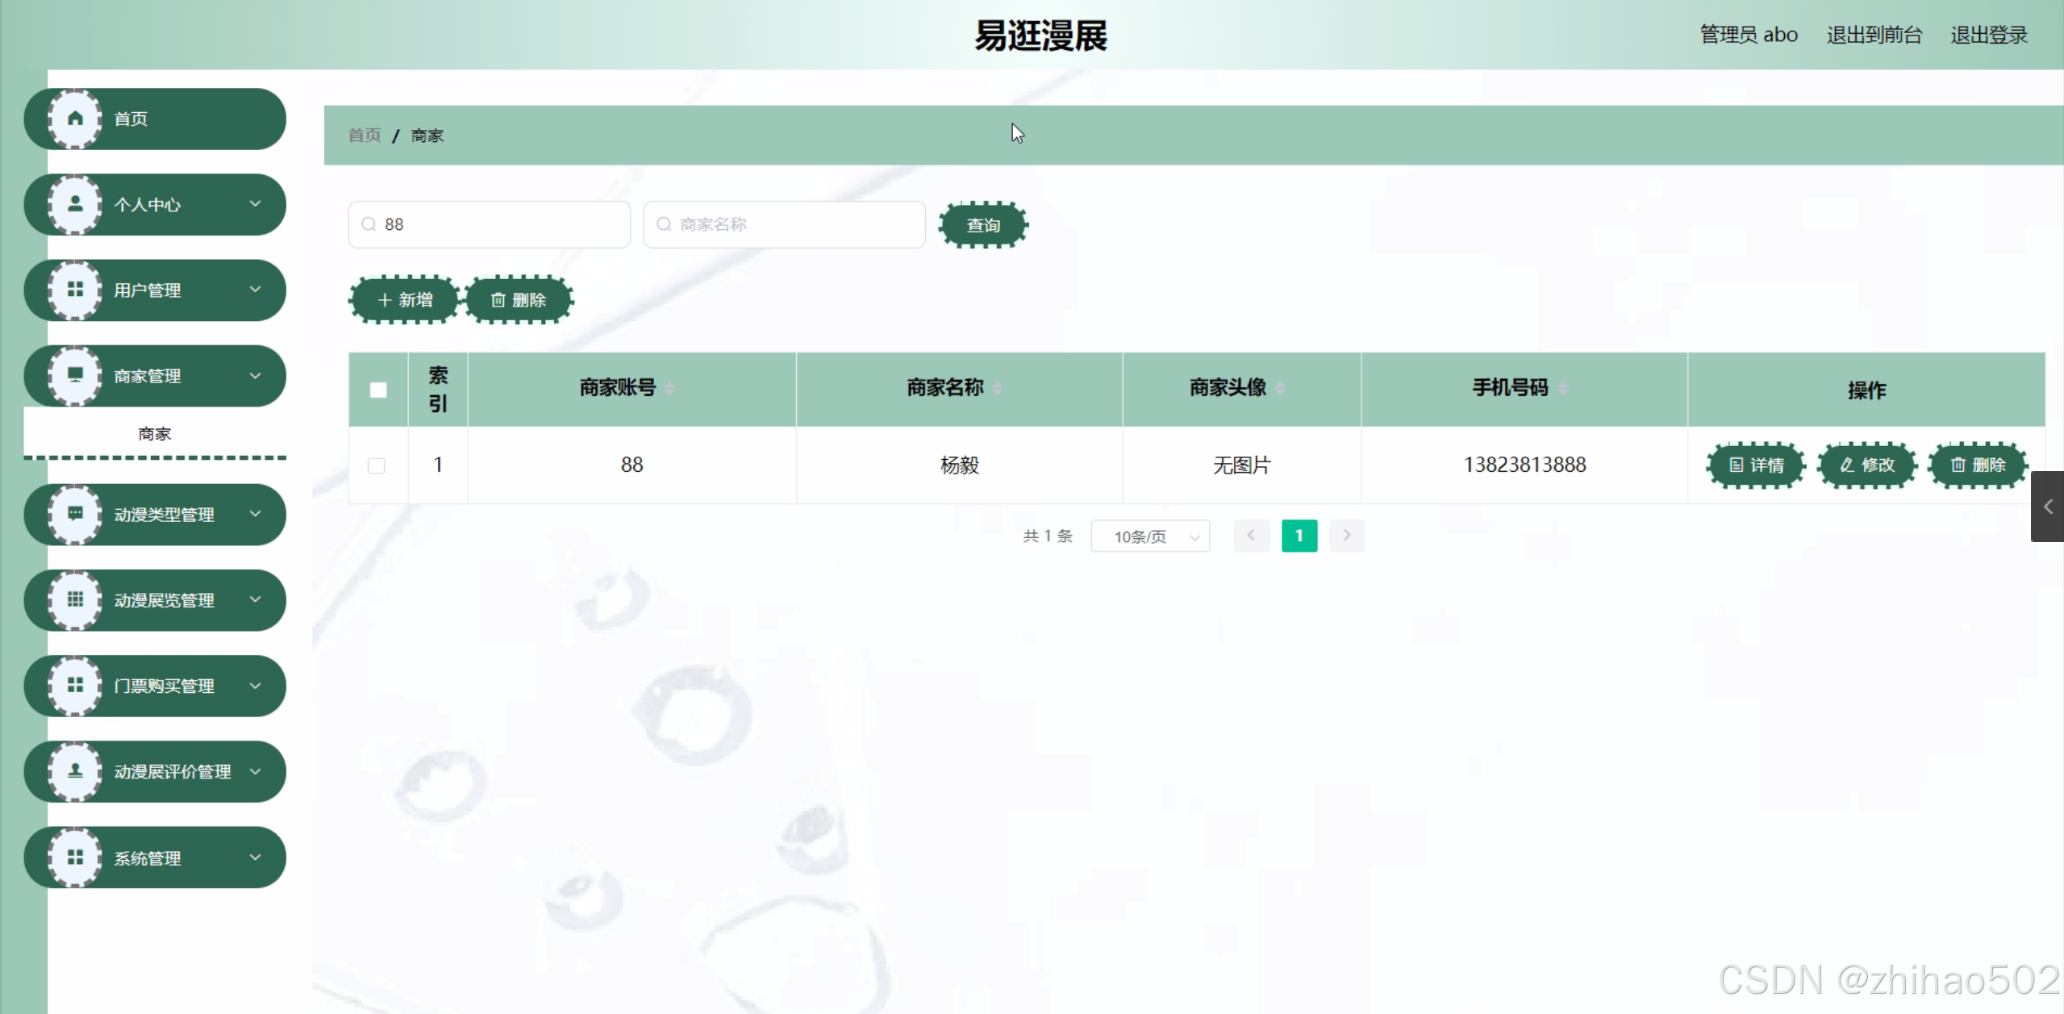
Task: Expand the 系统管理 menu chevron
Action: [x=255, y=857]
